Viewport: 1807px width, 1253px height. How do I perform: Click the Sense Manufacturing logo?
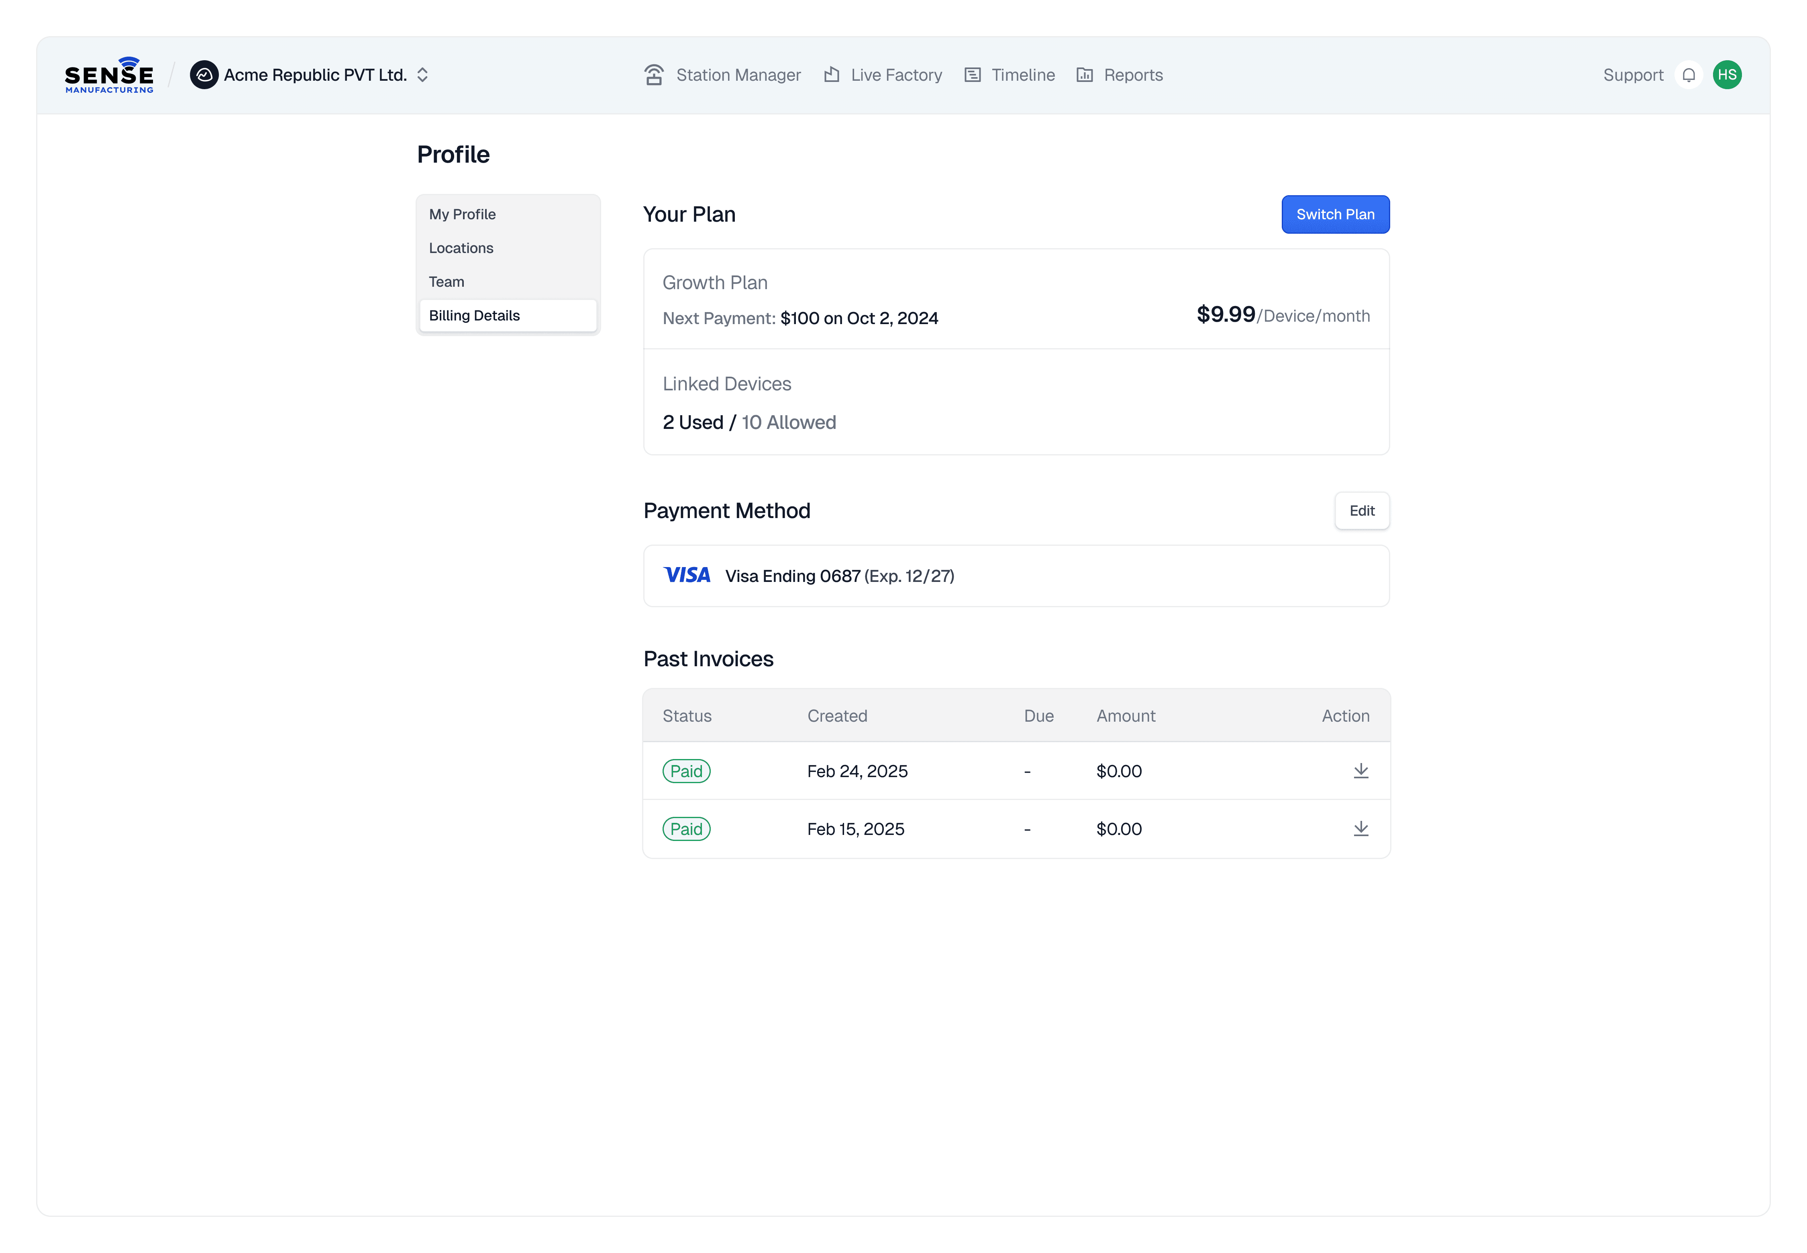click(x=109, y=76)
